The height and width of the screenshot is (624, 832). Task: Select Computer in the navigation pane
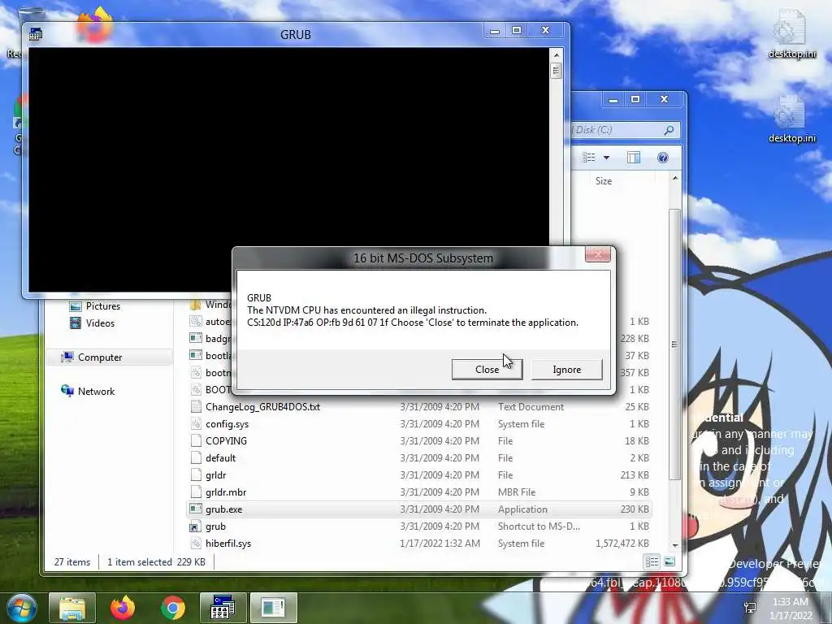(x=100, y=357)
